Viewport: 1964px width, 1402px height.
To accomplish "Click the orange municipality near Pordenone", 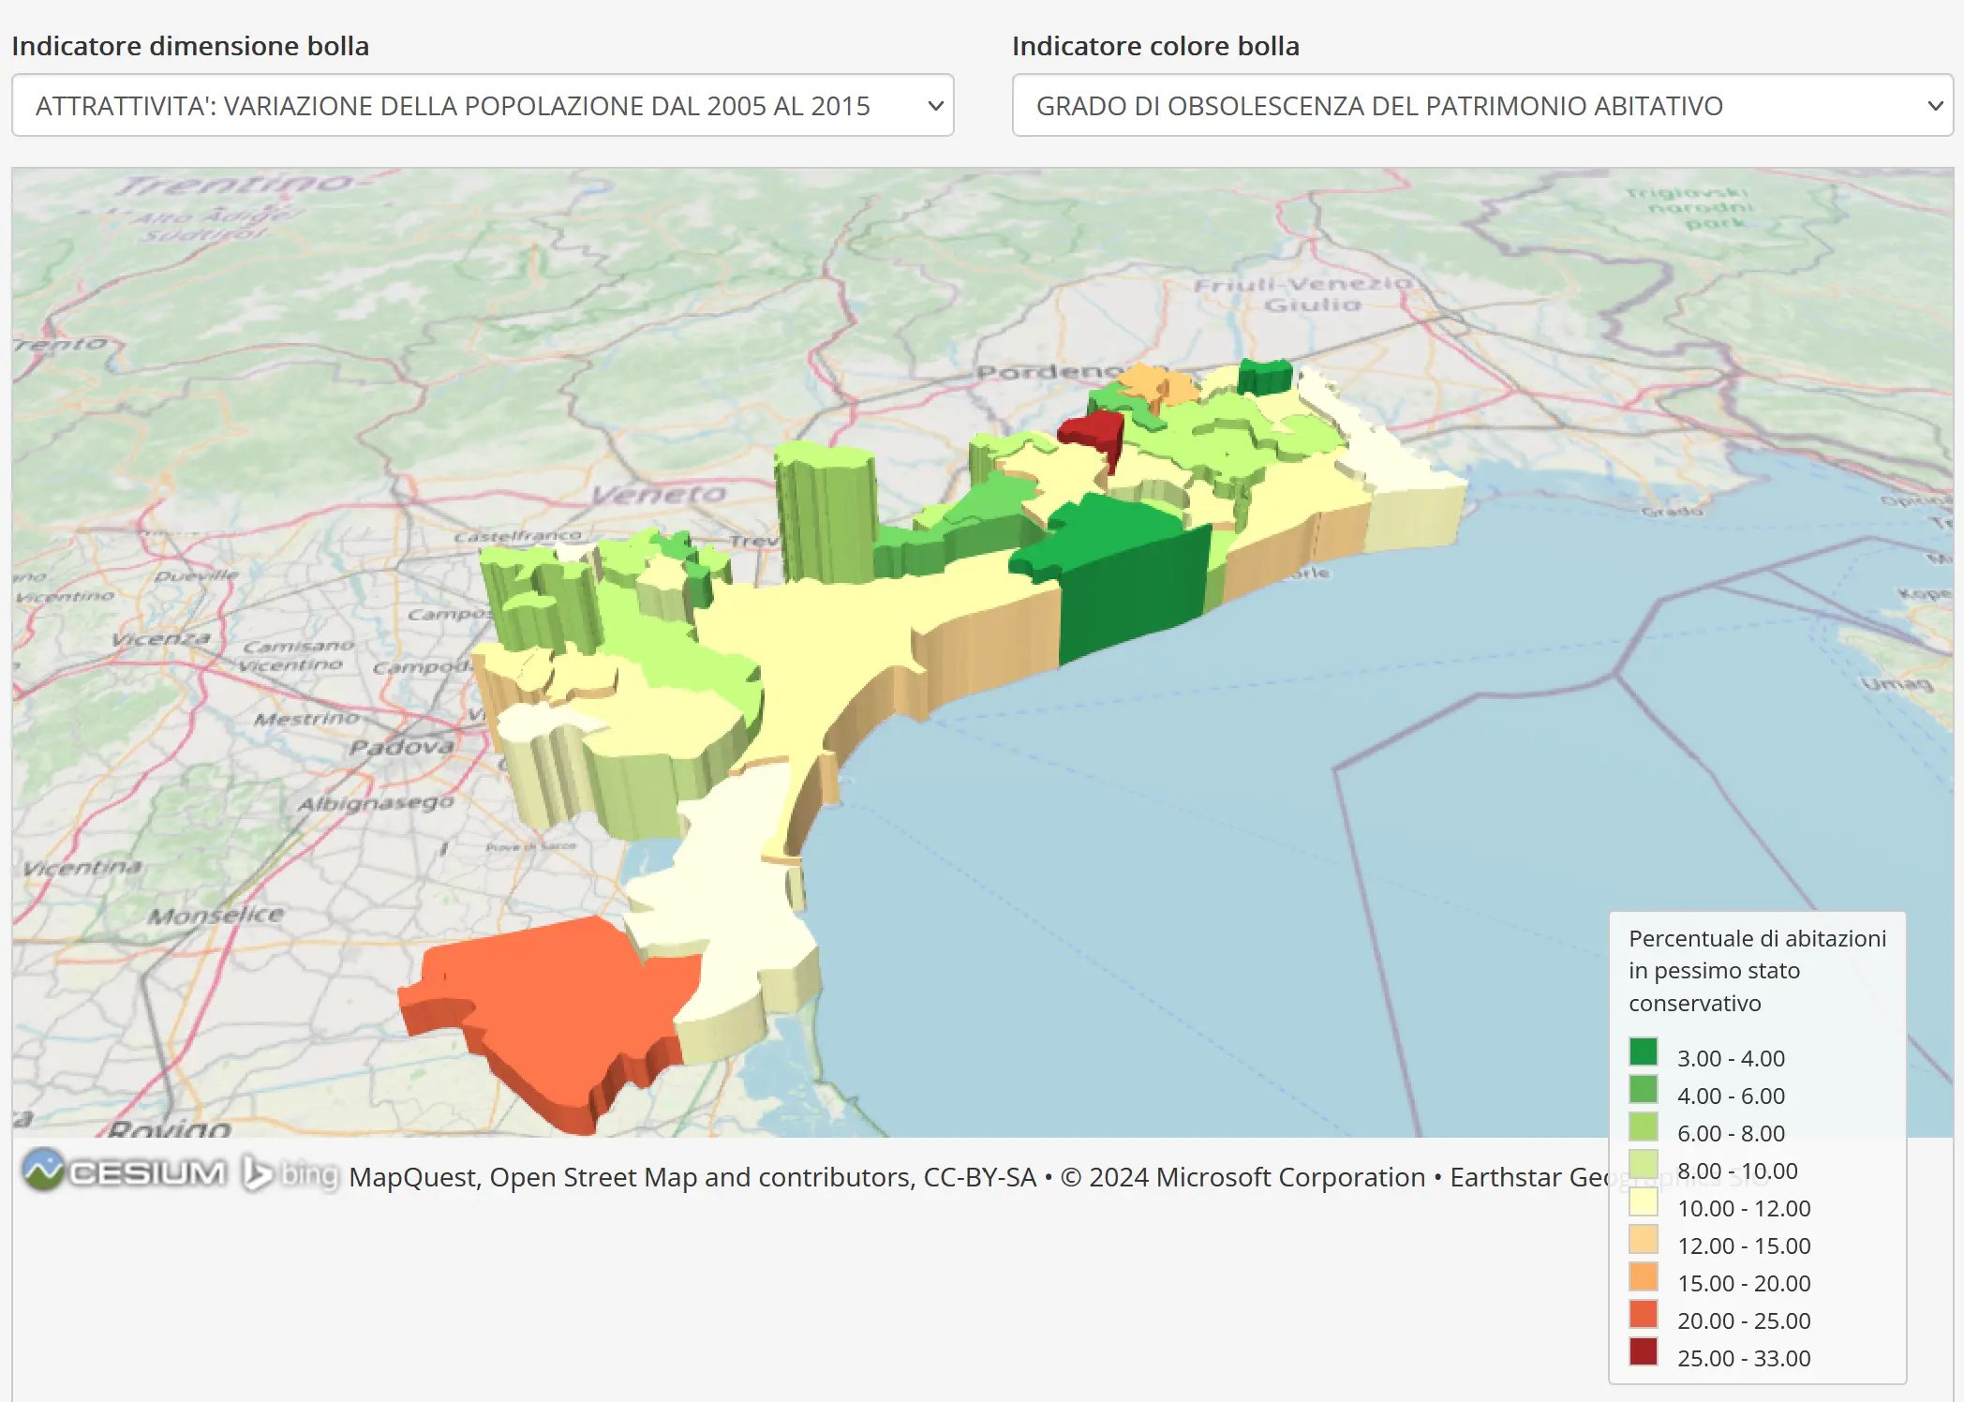I will (1158, 384).
